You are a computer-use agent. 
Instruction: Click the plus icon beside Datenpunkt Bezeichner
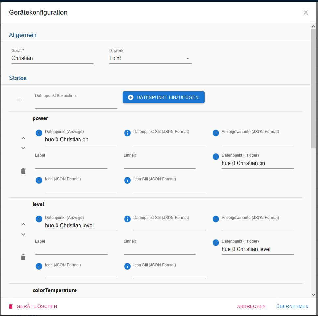(x=19, y=100)
